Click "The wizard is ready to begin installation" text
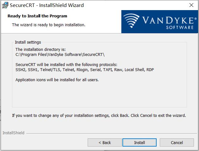The width and height of the screenshot is (199, 151). (x=48, y=25)
